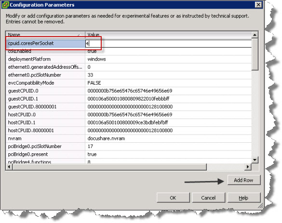282x223 pixels.
Task: Click the Add Row button
Action: [244, 180]
